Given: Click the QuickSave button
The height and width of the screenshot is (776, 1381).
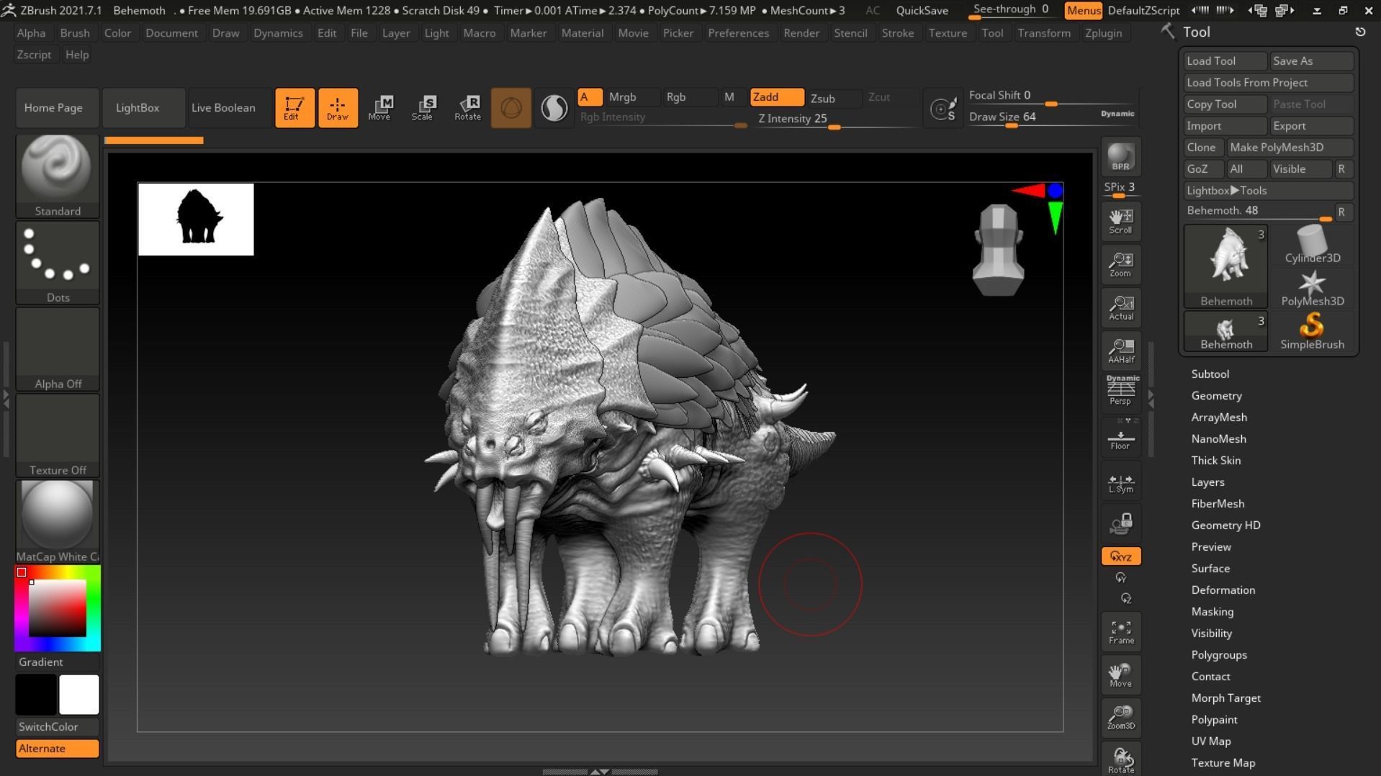Looking at the screenshot, I should pos(922,11).
